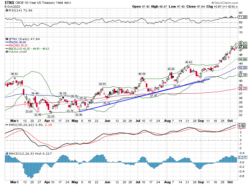Click the 3.90 PMO value tag
249x185 pixels.
tap(241, 125)
